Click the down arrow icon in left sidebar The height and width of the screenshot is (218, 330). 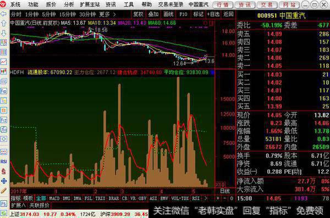click(x=4, y=33)
